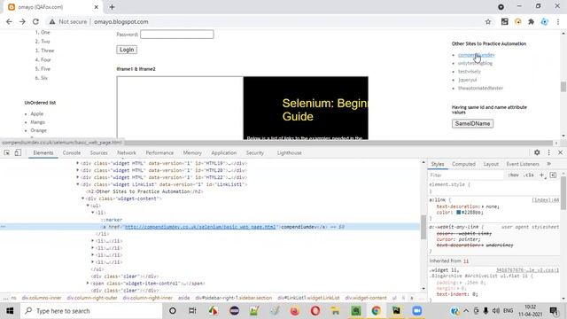
Task: Open Task View in the taskbar
Action: (192, 311)
